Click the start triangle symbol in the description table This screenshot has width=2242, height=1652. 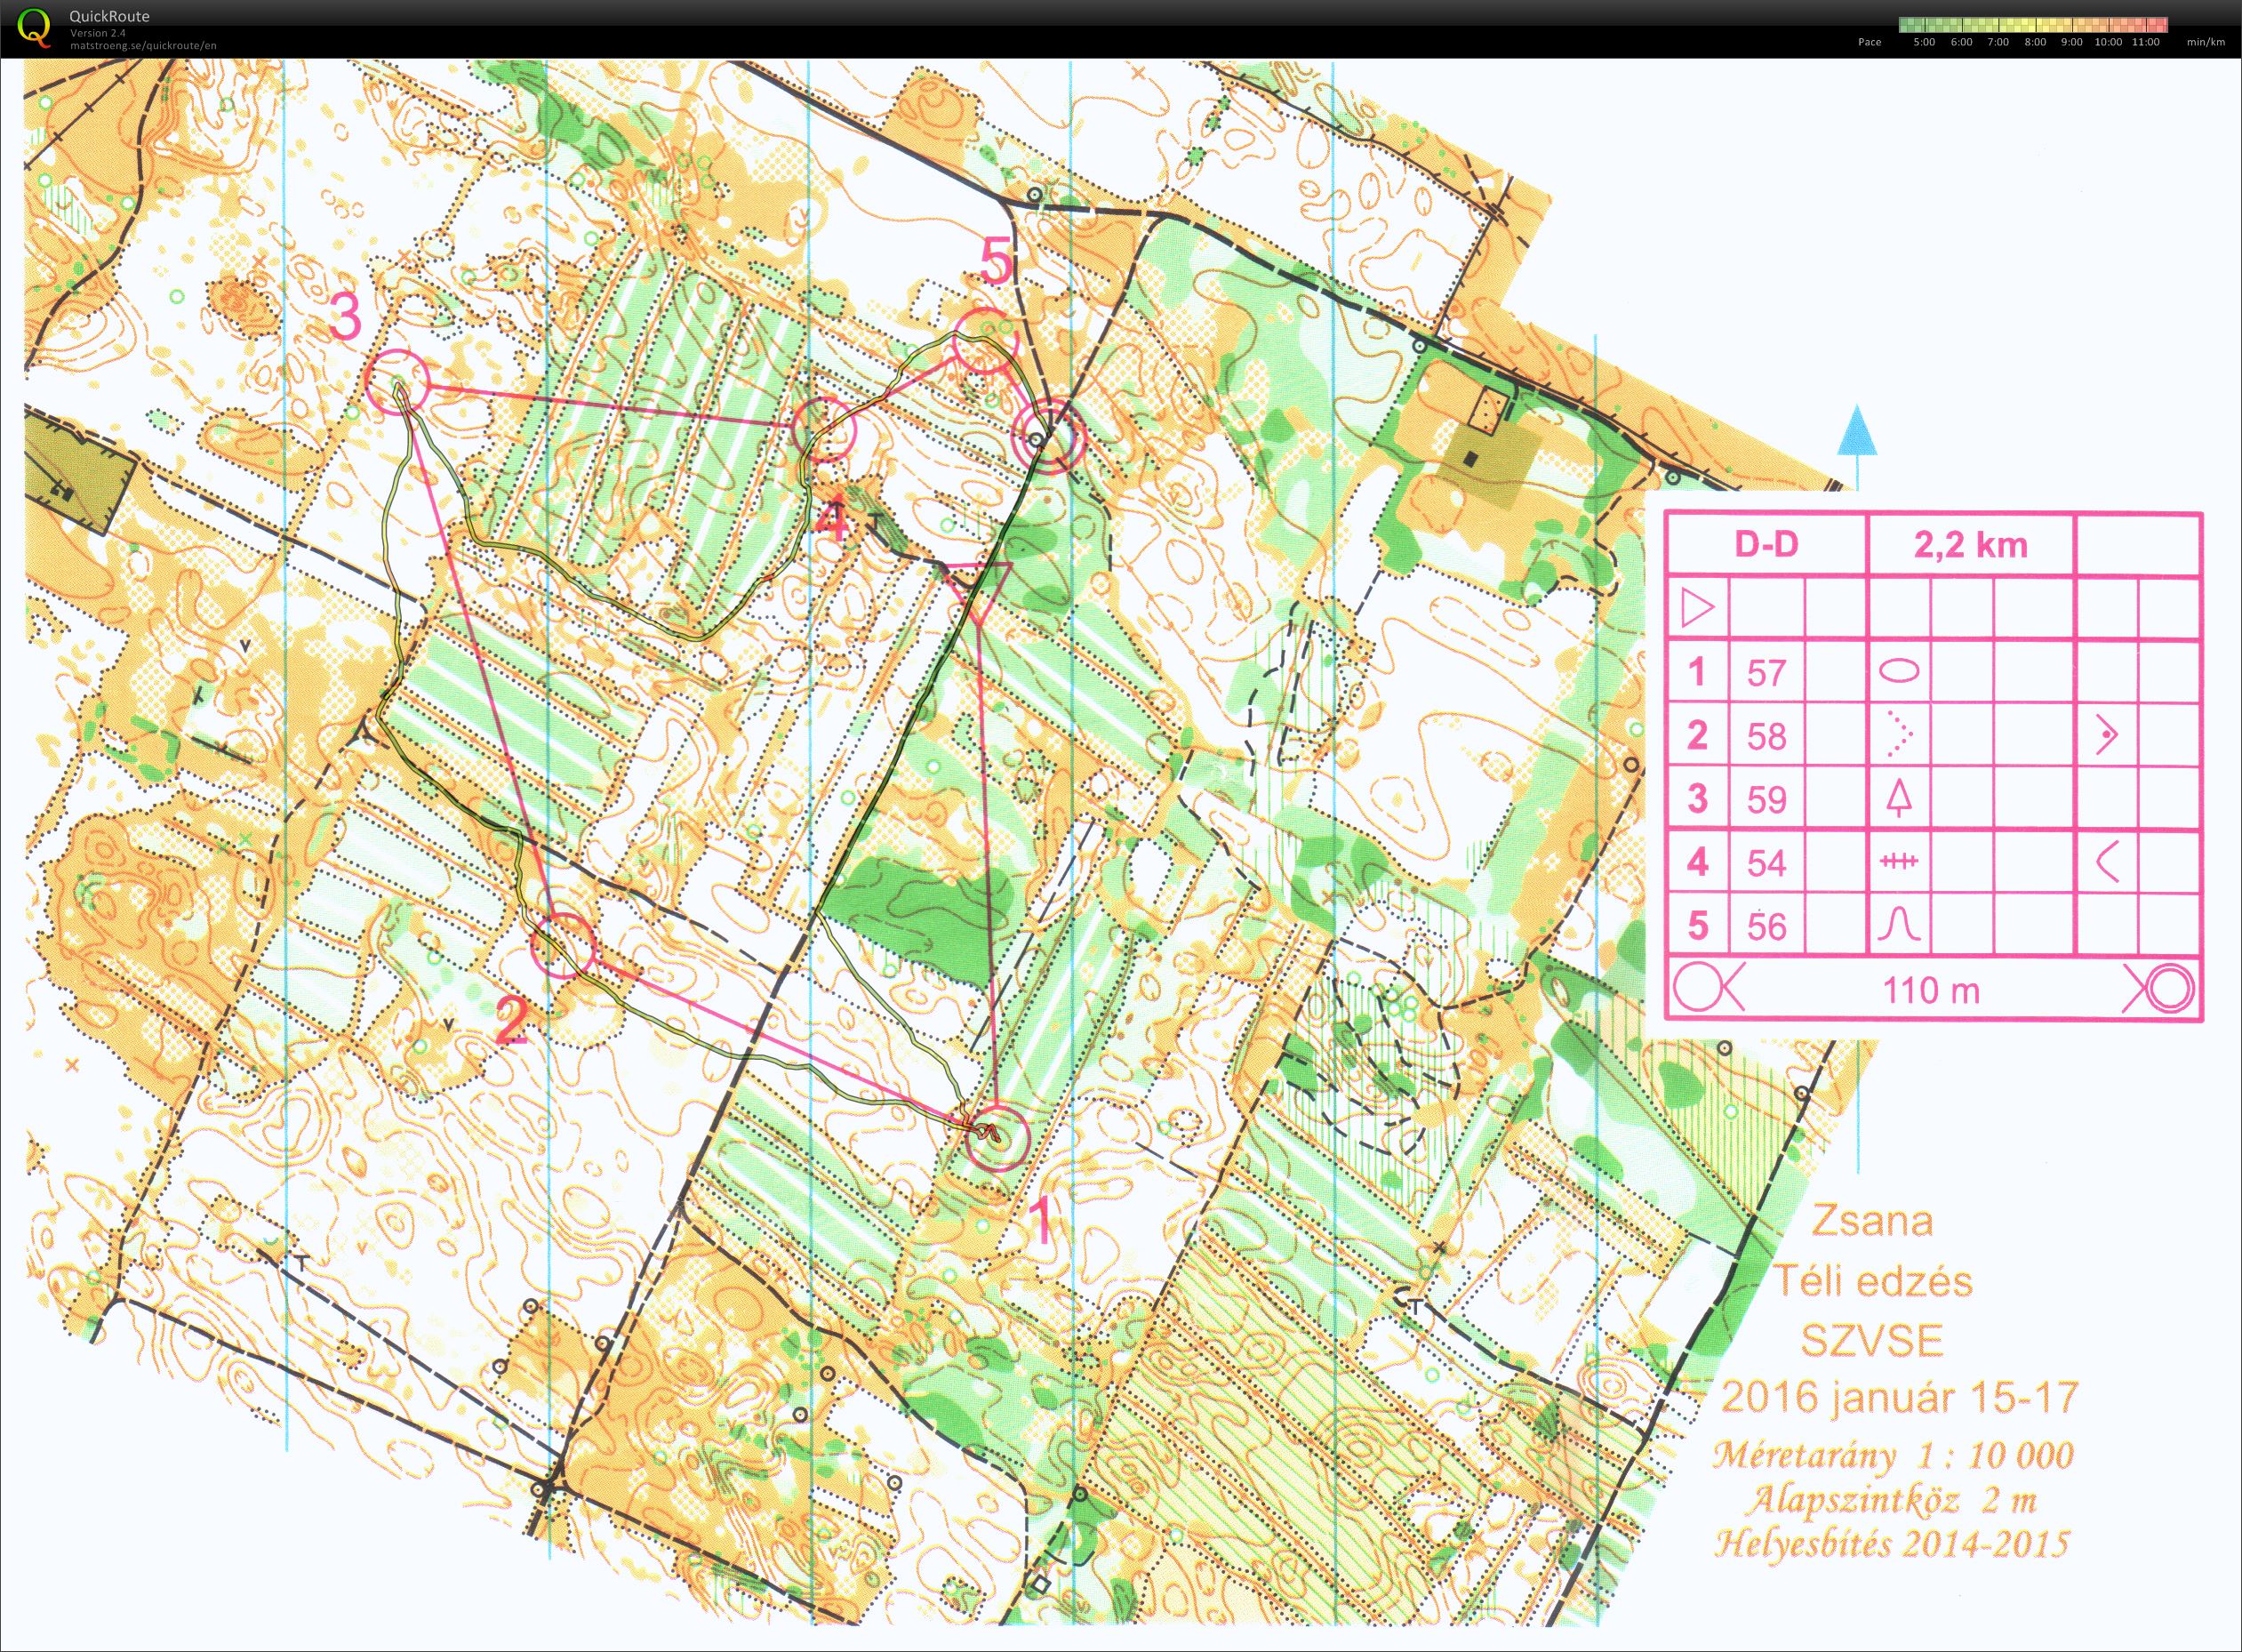[x=1698, y=607]
